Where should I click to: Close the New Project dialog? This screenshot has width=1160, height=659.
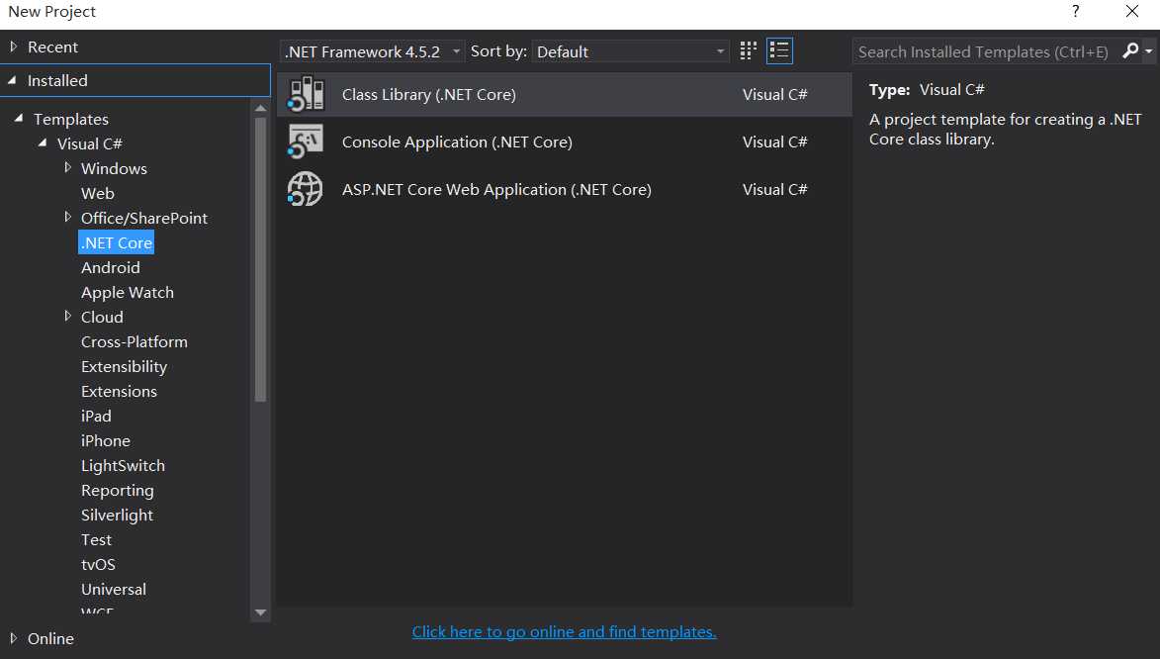(x=1132, y=11)
